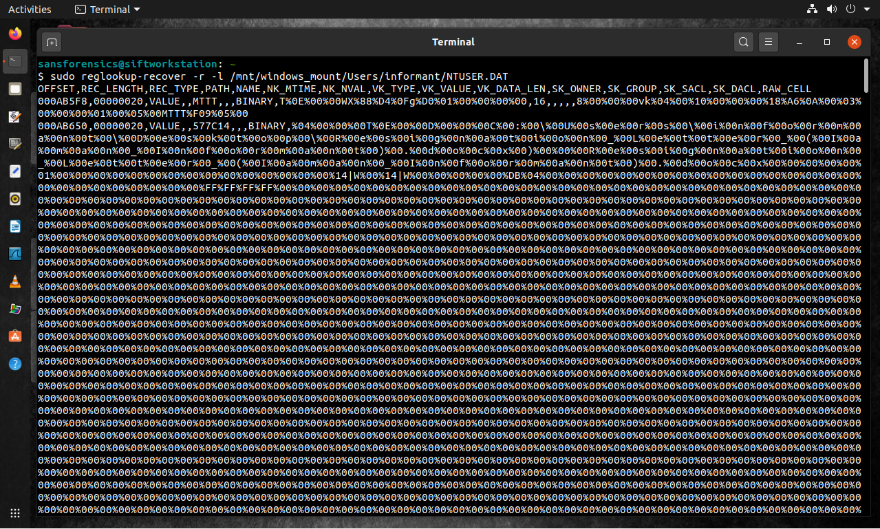Open the system menu dropdown arrow
The width and height of the screenshot is (880, 529).
866,9
